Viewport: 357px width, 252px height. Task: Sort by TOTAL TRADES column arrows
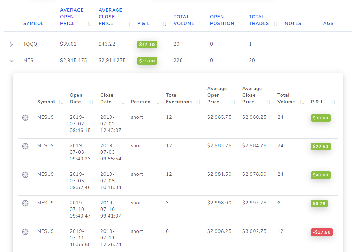pos(276,24)
